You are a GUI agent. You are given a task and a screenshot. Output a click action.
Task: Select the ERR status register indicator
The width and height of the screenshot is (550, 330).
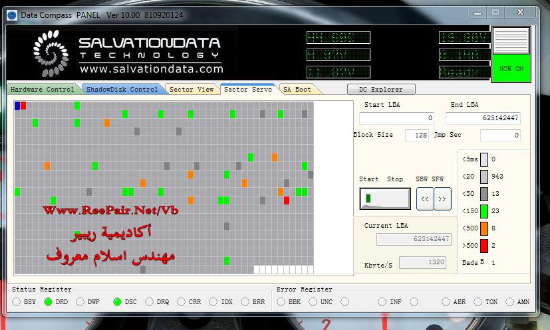tap(246, 302)
